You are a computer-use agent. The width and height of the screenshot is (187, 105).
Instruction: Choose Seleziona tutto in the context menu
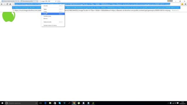pos(53,22)
